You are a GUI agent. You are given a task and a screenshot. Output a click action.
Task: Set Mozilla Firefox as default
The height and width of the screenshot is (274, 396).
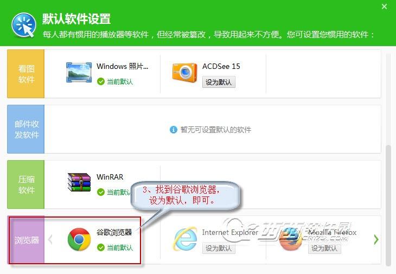(x=324, y=248)
